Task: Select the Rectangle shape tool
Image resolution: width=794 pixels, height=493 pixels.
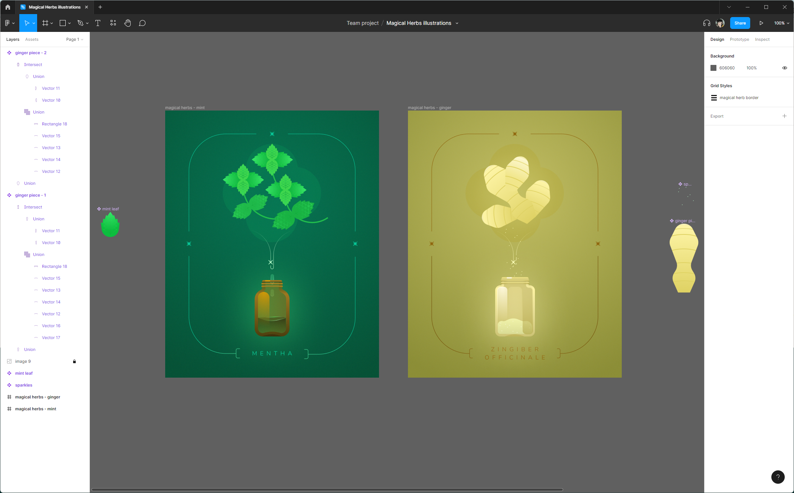Action: [x=63, y=23]
